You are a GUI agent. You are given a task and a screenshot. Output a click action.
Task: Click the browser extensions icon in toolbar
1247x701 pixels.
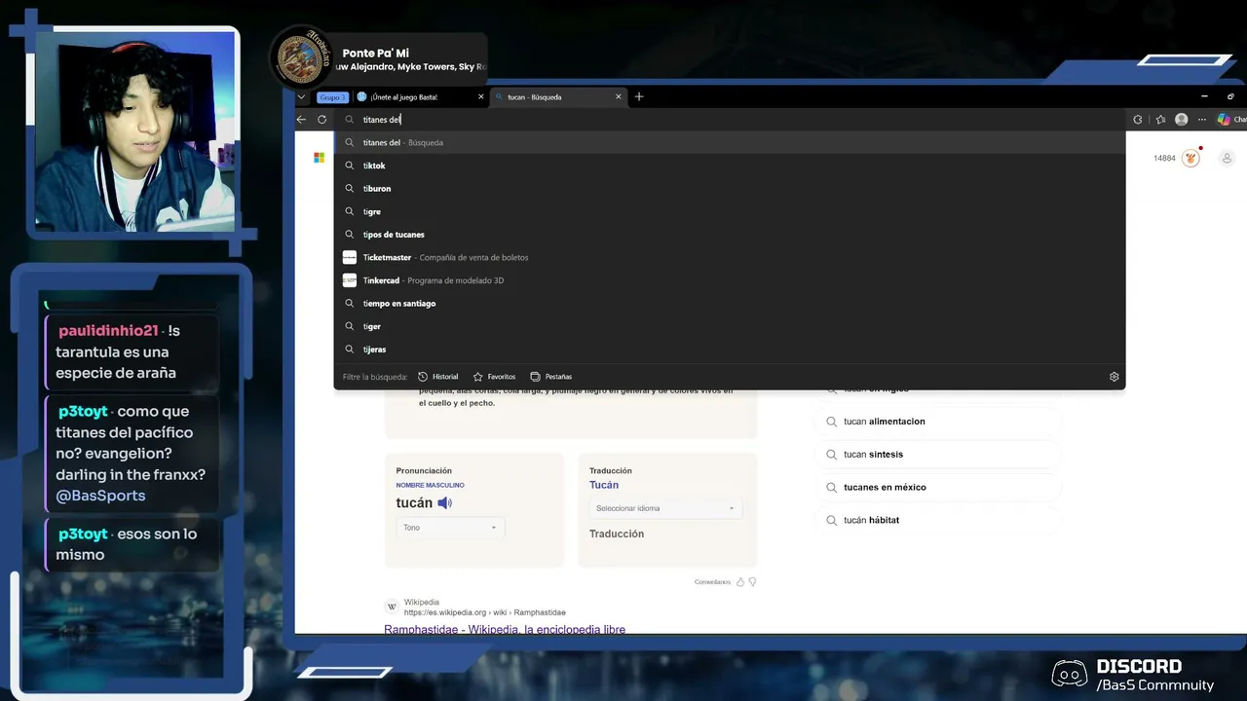coord(1137,120)
